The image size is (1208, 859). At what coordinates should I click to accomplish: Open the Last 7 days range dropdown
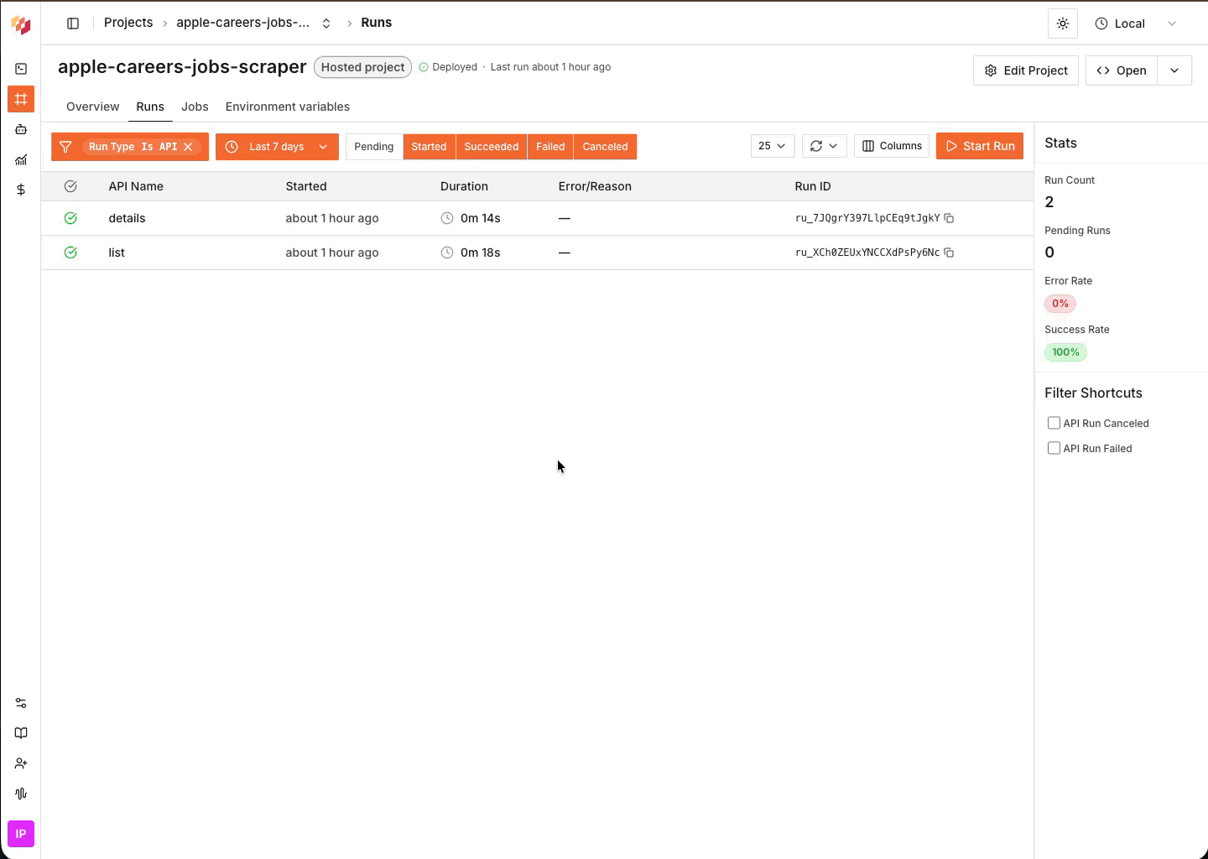(x=277, y=147)
